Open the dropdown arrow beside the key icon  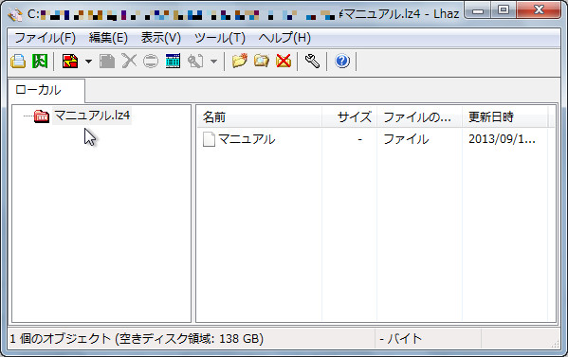213,62
